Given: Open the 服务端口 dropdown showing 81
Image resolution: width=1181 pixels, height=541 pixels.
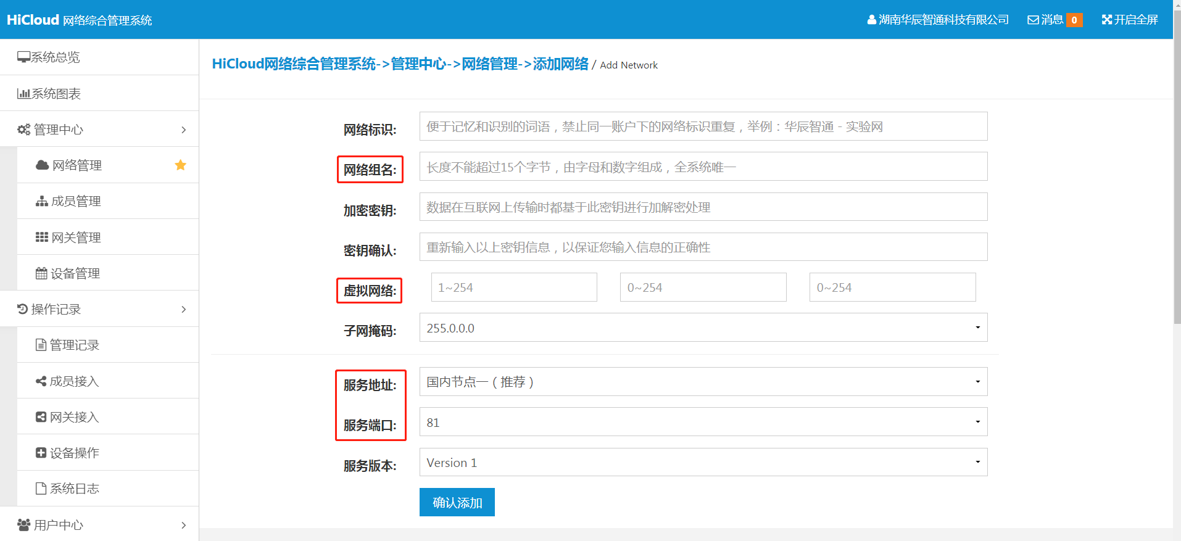Looking at the screenshot, I should pos(703,422).
